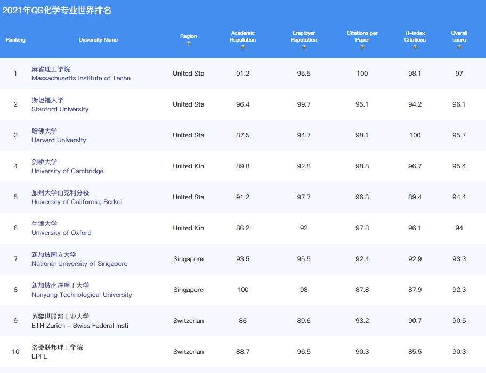Viewport: 486px width, 373px height.
Task: Click Switzerlan region in ETH Zurich row
Action: click(x=189, y=321)
